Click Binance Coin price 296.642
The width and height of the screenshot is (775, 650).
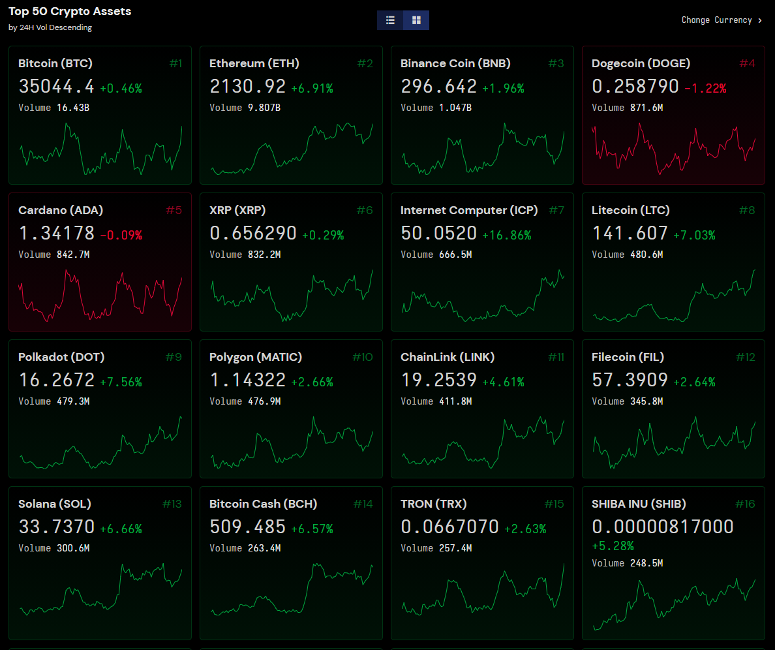tap(438, 87)
